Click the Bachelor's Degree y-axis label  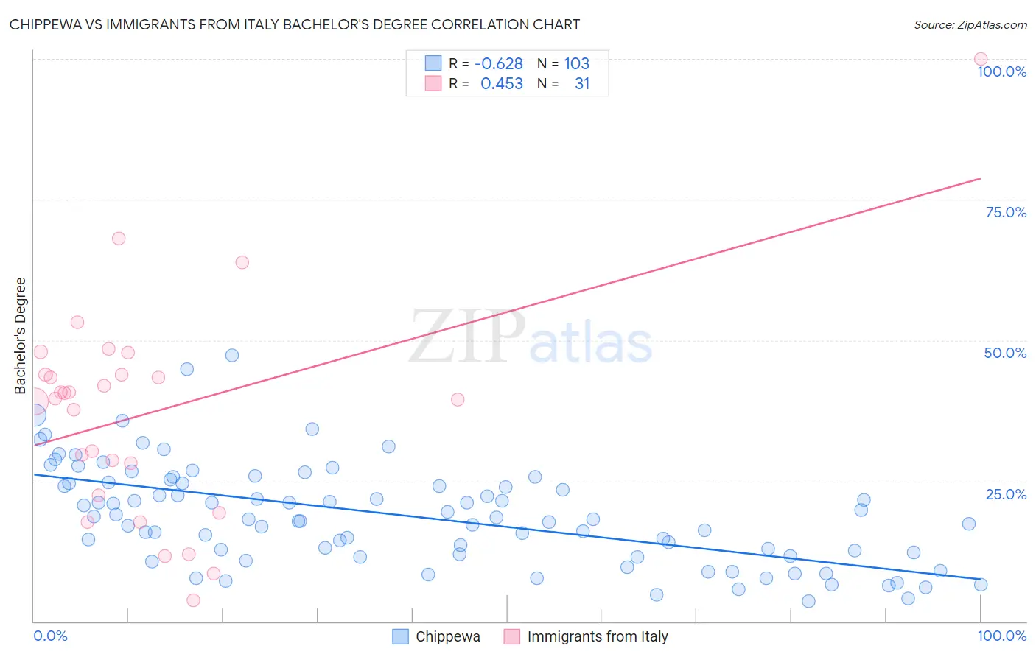point(20,336)
